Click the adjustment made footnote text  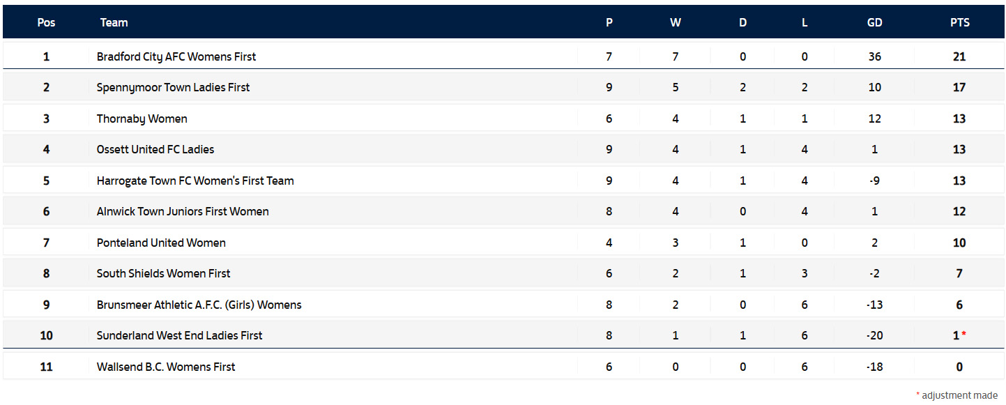959,395
